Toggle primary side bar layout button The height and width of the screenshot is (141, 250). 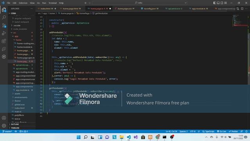tap(214, 3)
